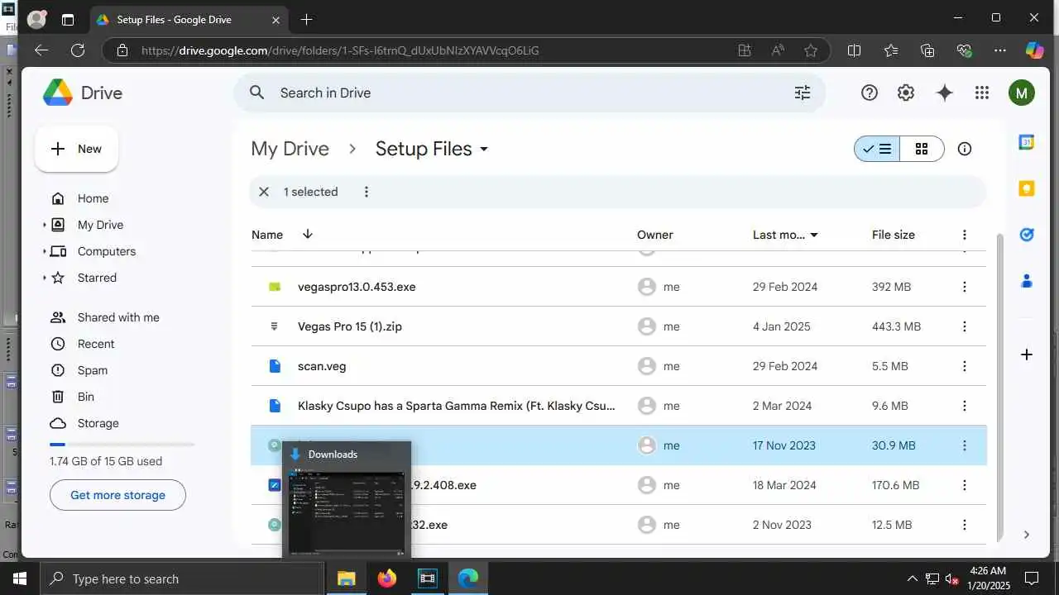Clear the current selection with X
Viewport: 1059px width, 595px height.
[x=264, y=192]
